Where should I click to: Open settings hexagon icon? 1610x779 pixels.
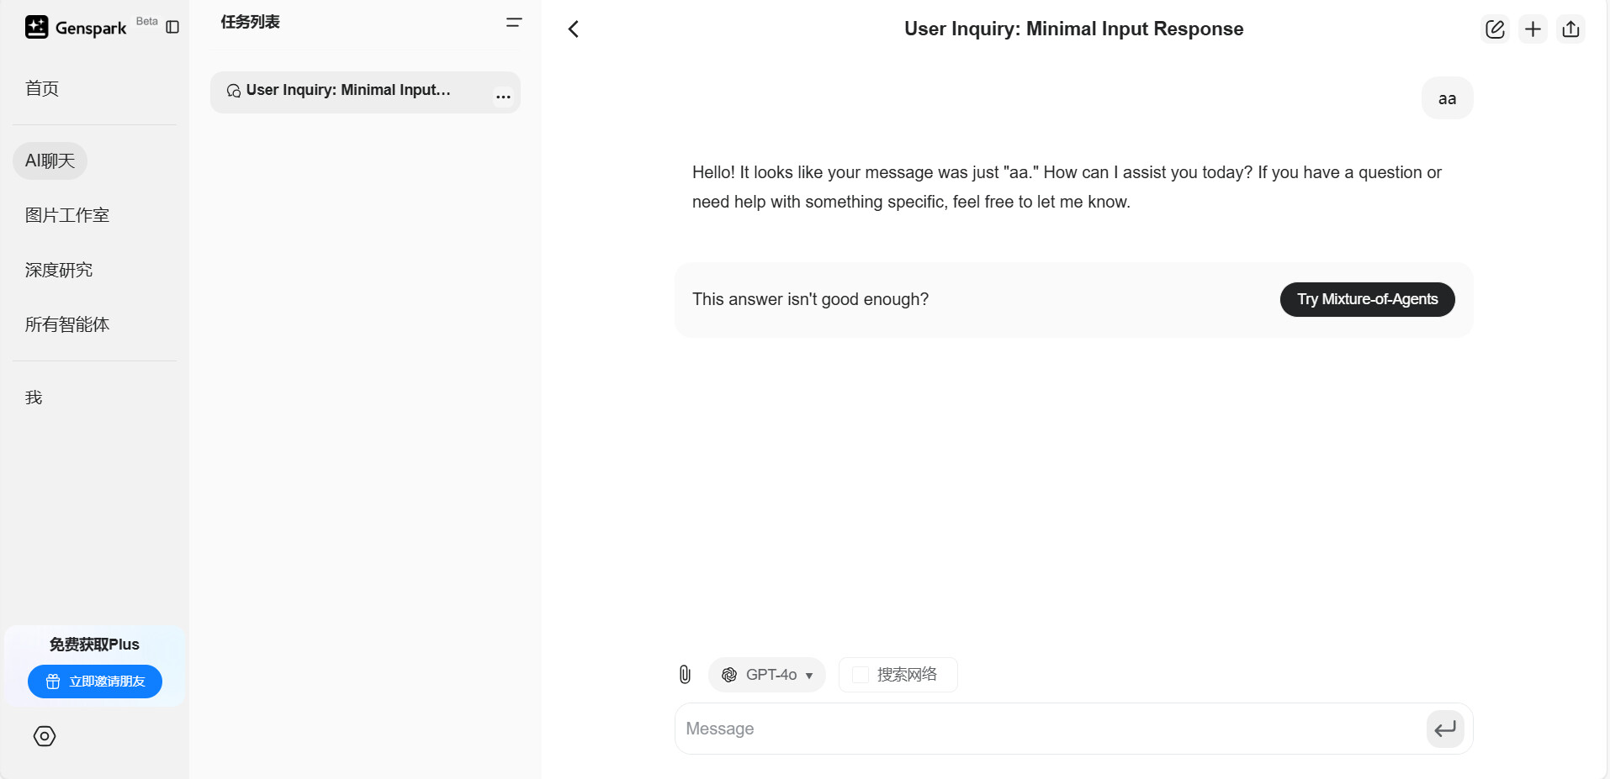[45, 736]
